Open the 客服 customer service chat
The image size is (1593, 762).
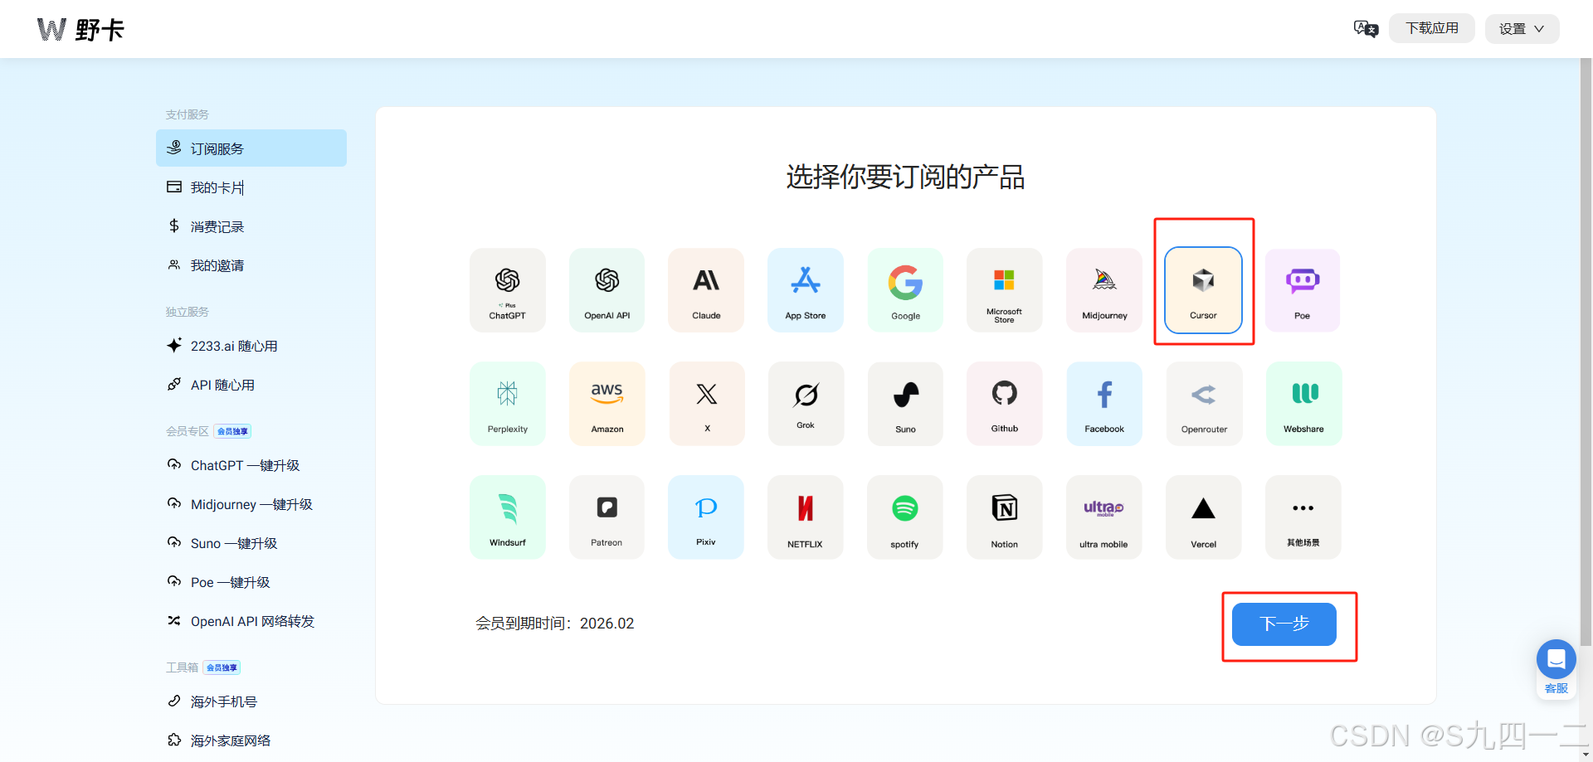tap(1556, 668)
